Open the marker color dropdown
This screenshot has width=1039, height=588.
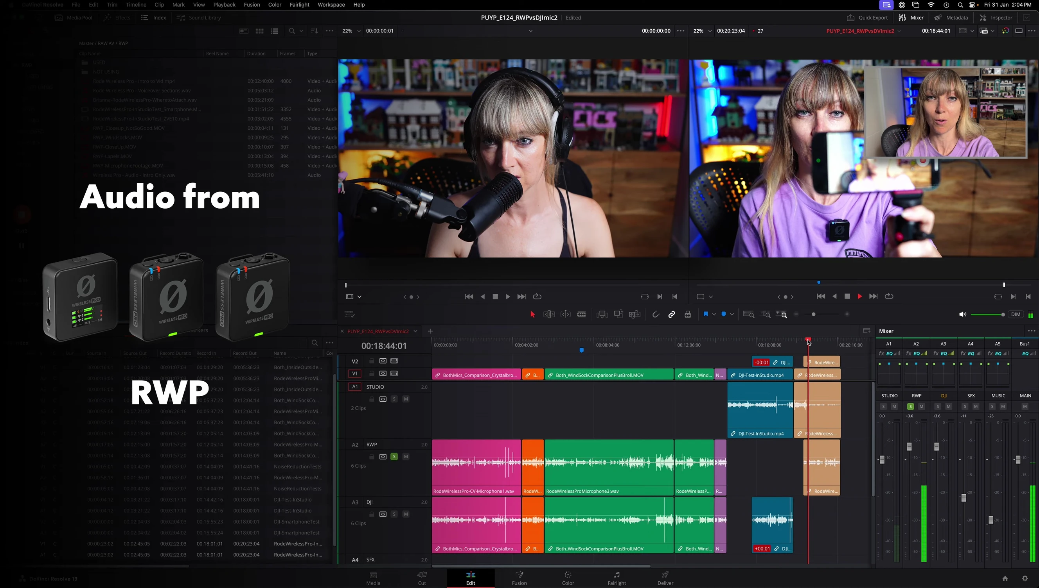[x=732, y=315]
